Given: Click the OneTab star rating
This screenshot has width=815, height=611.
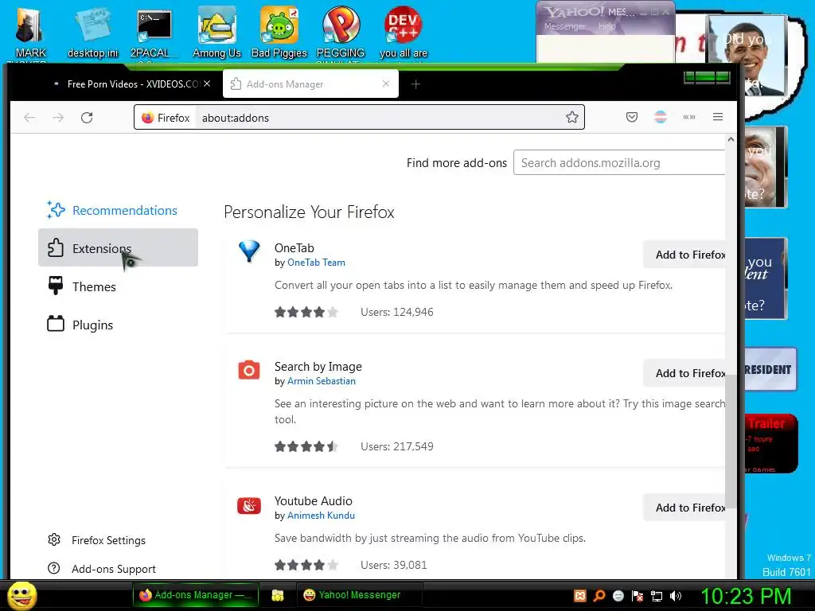Looking at the screenshot, I should (x=306, y=312).
